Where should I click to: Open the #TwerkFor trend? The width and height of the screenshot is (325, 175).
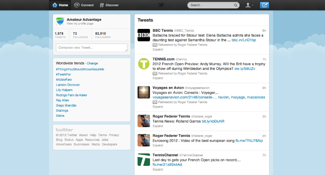point(63,74)
